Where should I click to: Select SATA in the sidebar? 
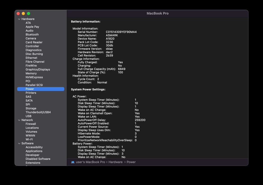point(29,100)
